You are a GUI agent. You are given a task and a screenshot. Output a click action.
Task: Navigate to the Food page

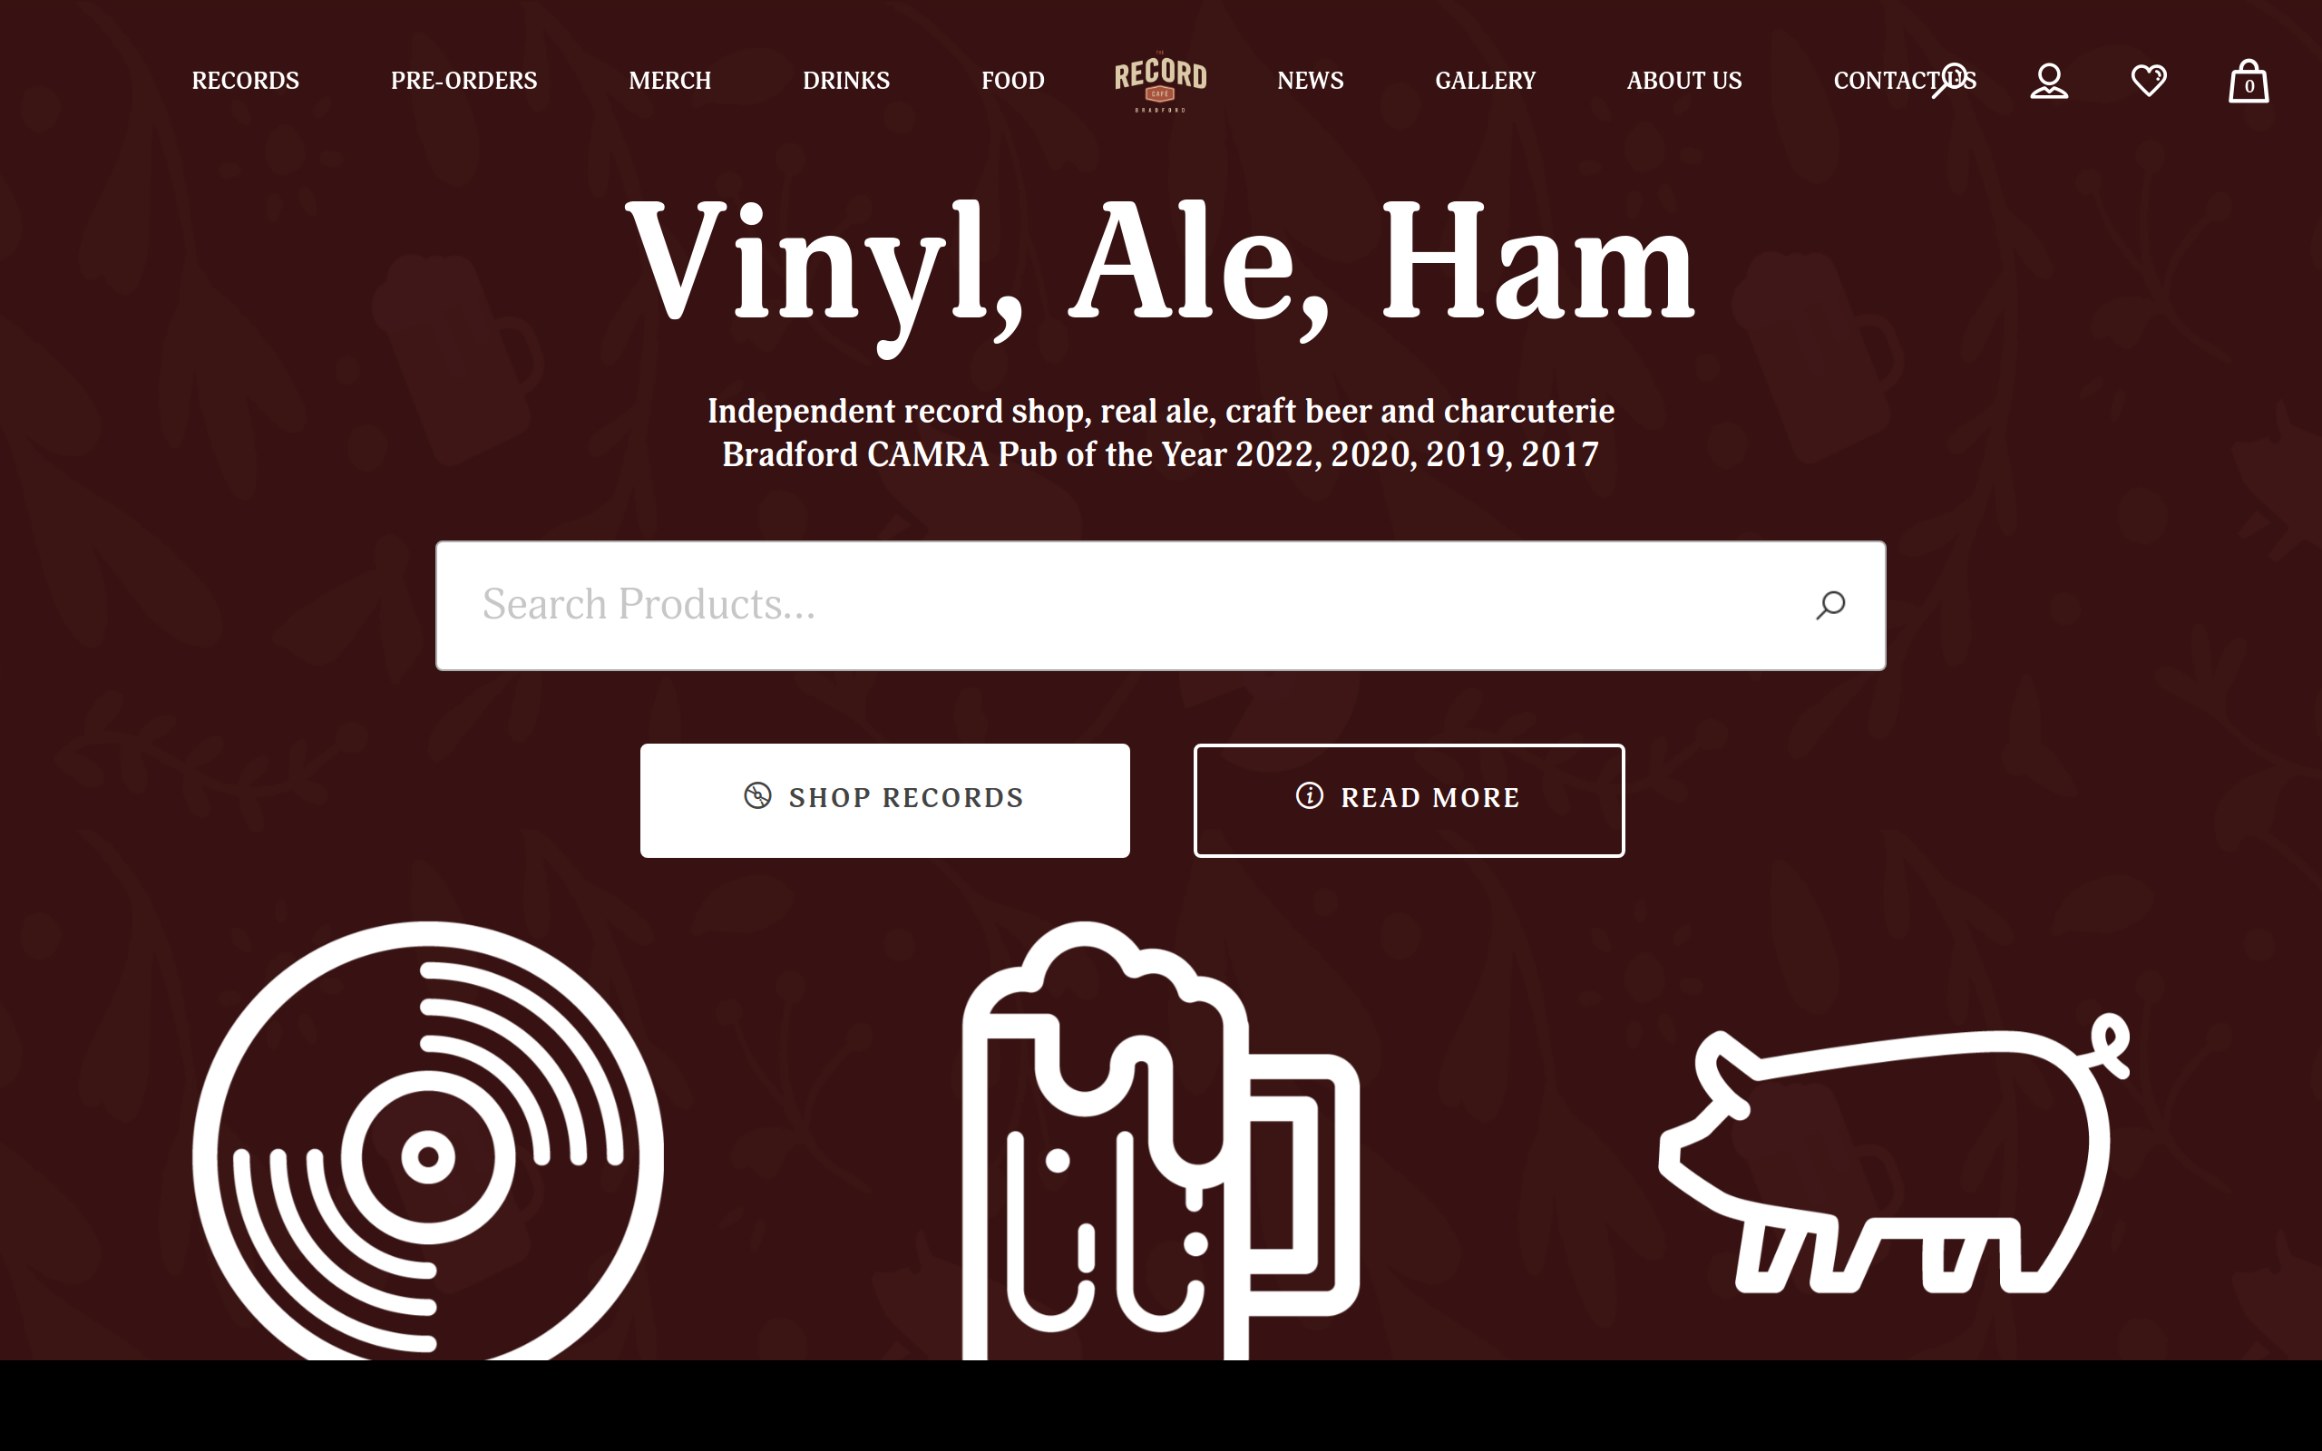[1012, 81]
